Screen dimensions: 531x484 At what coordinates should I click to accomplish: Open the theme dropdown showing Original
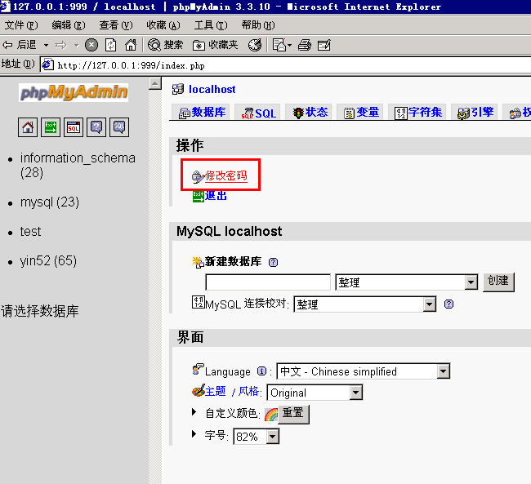click(x=355, y=393)
